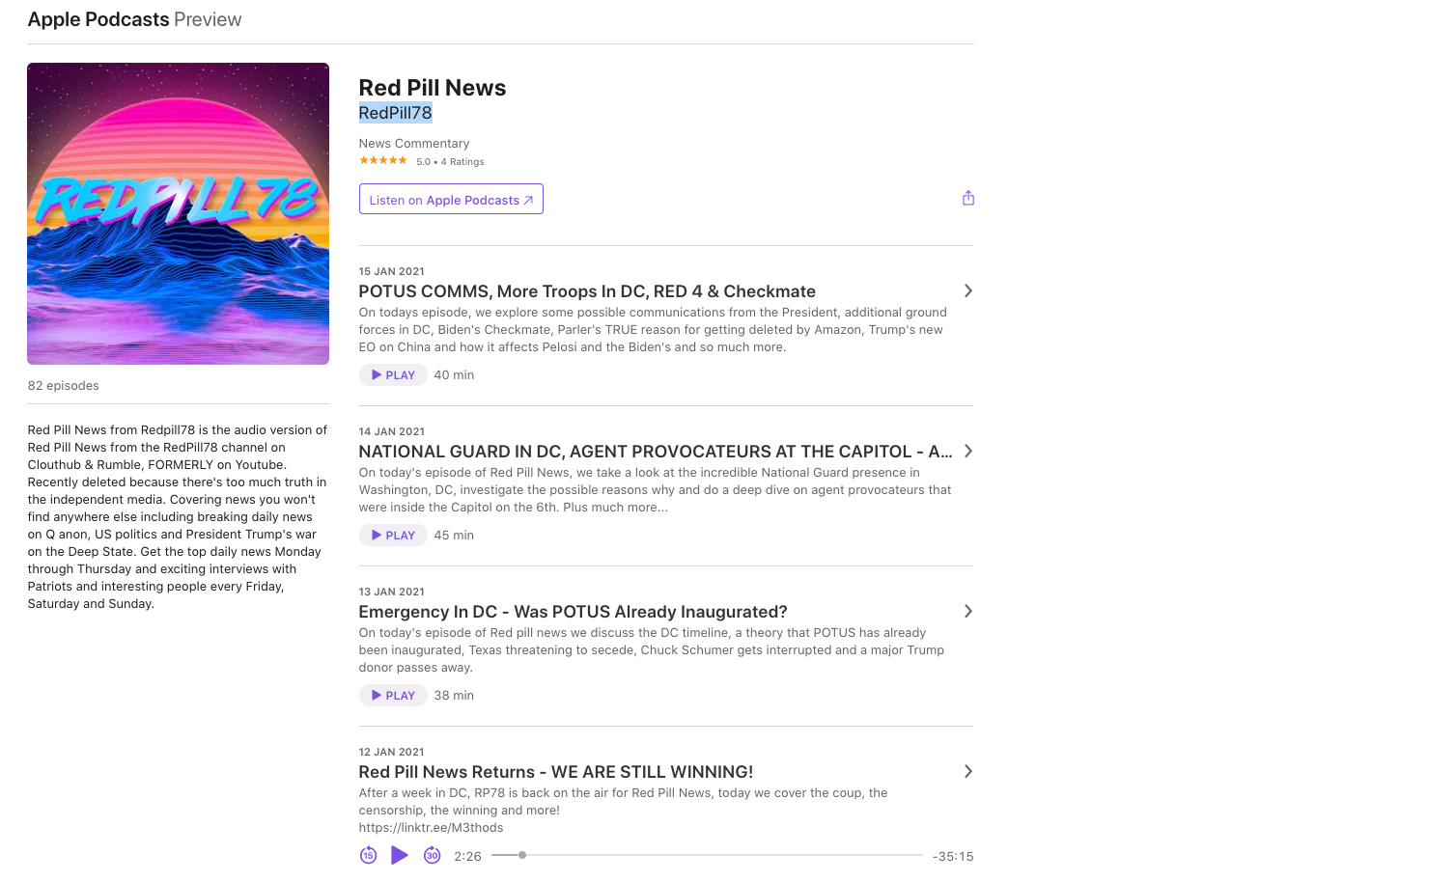Open NATIONAL GUARD IN DC episode title
The image size is (1456, 882).
(656, 452)
